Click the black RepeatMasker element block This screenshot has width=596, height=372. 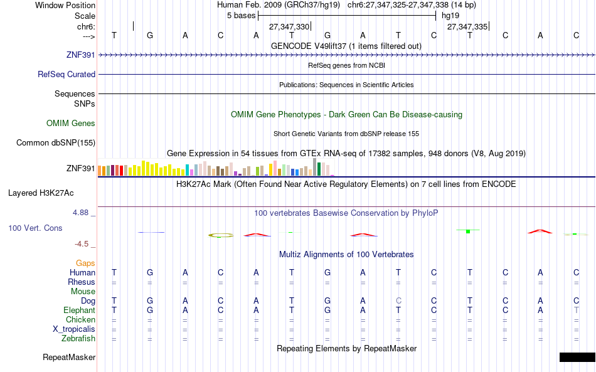coord(577,357)
